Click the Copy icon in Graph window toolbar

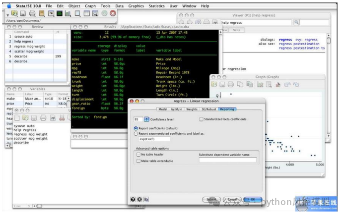point(240,84)
